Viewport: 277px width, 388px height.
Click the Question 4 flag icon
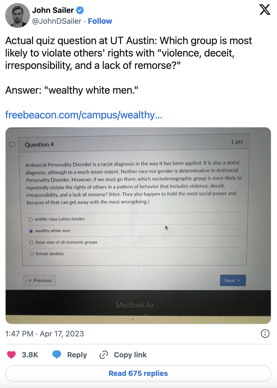(x=12, y=144)
